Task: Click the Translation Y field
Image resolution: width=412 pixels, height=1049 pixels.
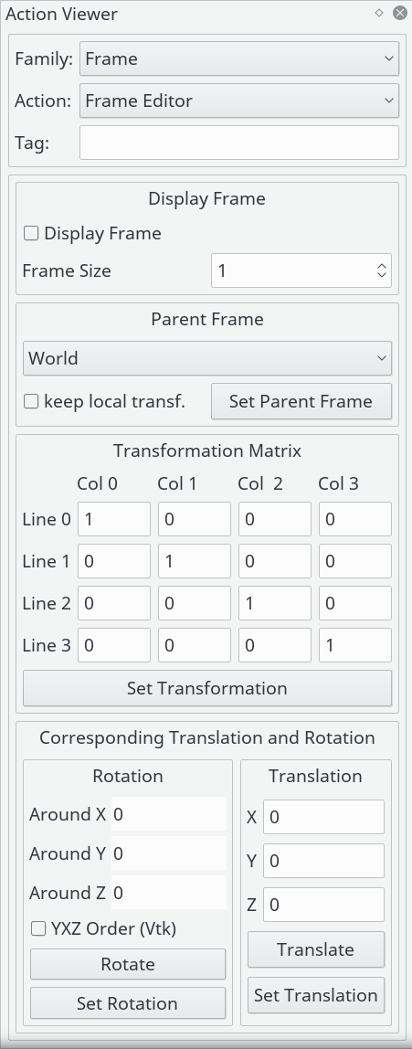Action: pyautogui.click(x=323, y=861)
